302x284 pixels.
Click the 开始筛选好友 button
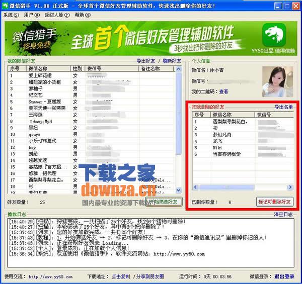[x=164, y=202]
